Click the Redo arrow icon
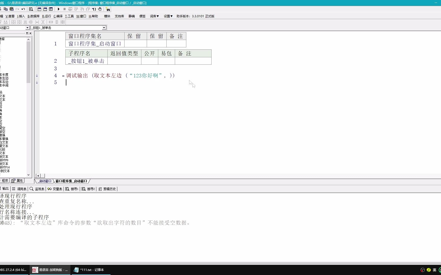 17,9
